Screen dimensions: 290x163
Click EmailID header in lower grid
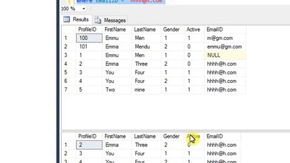(222, 136)
